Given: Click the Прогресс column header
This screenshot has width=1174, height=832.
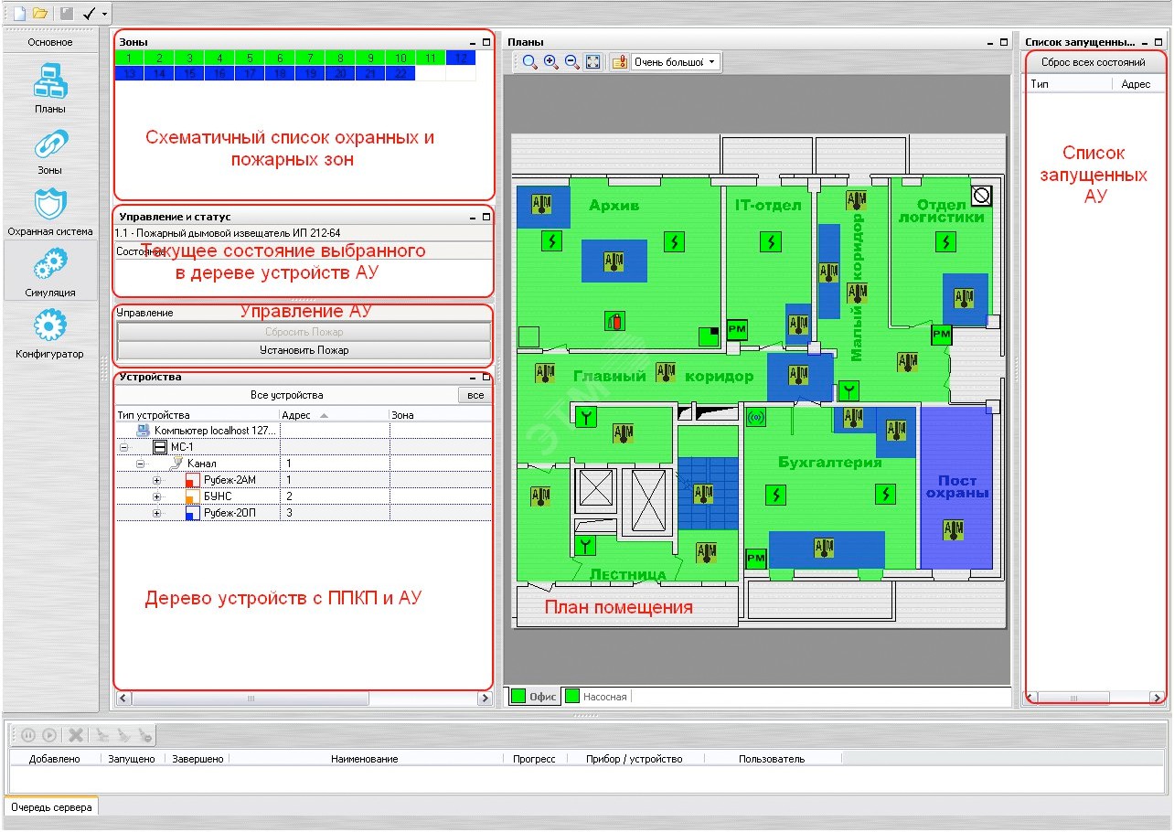Looking at the screenshot, I should click(x=534, y=759).
